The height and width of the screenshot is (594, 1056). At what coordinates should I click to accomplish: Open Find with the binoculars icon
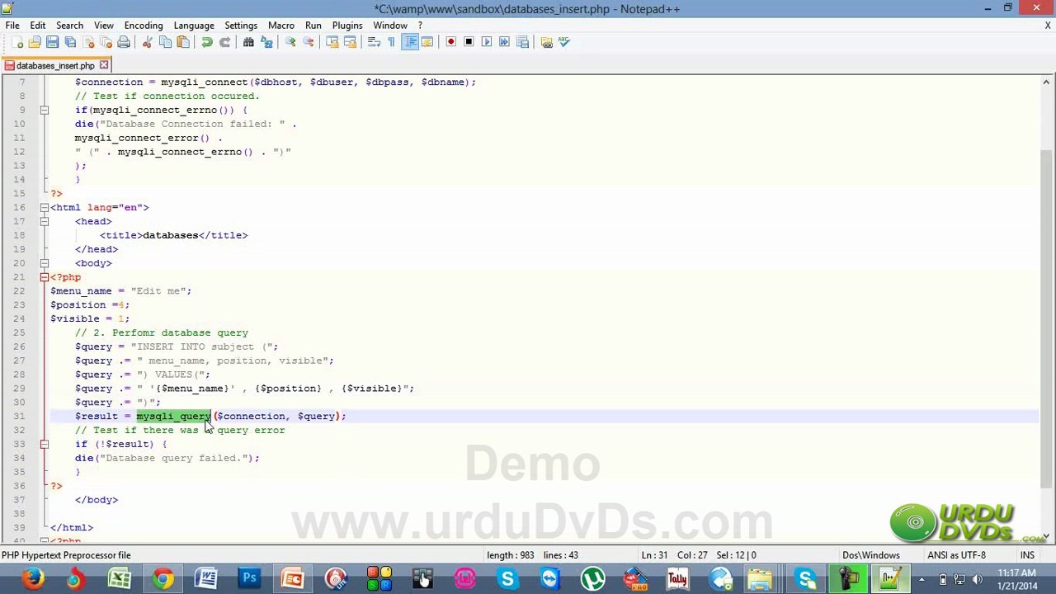pyautogui.click(x=248, y=42)
